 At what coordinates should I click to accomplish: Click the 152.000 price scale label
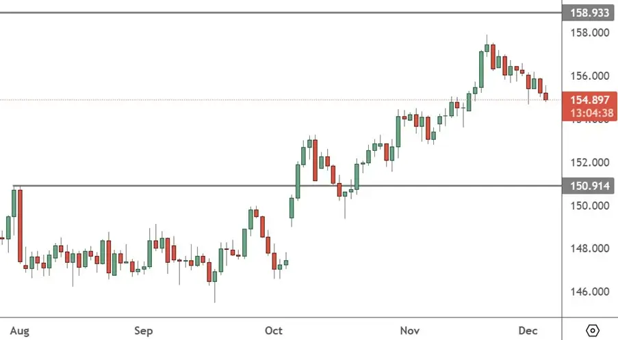click(589, 162)
